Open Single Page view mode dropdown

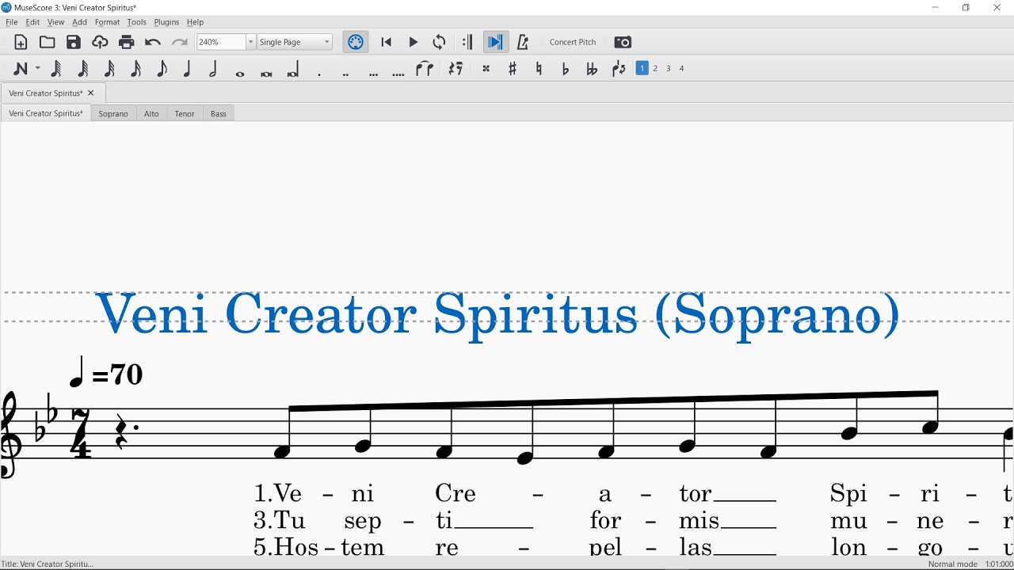click(x=295, y=42)
